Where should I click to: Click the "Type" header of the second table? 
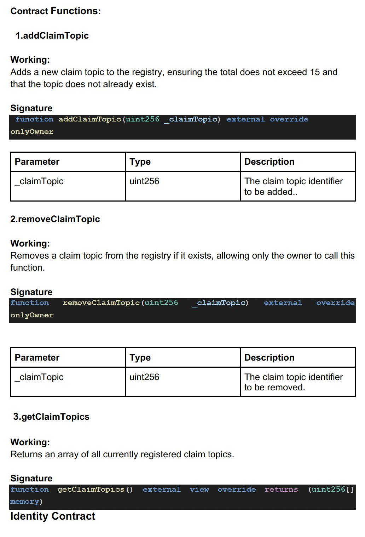(x=140, y=358)
